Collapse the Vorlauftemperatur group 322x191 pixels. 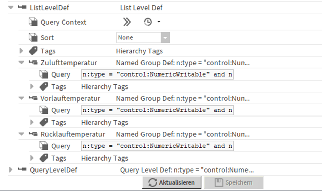coord(21,98)
